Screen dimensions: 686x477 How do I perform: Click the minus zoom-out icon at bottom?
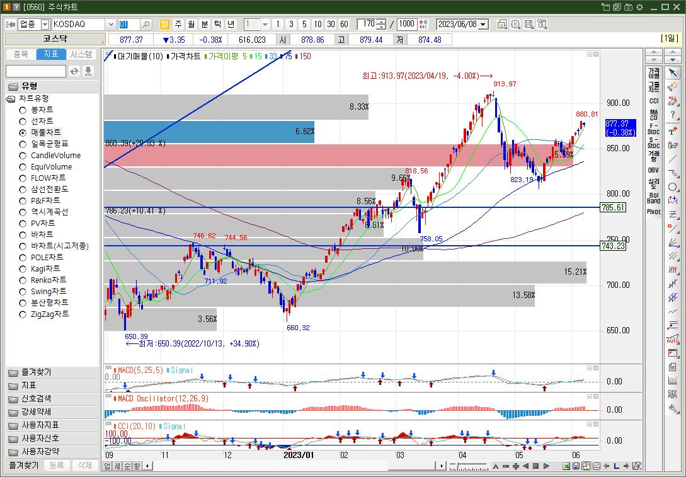coord(506,466)
